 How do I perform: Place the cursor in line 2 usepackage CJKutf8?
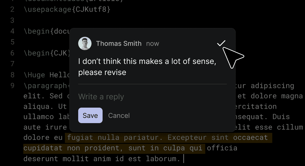pos(67,9)
